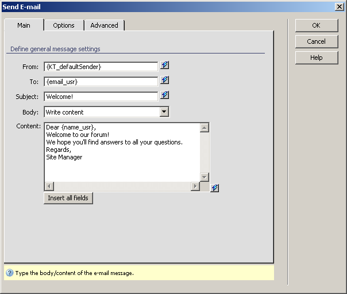Click the Insert all fields button
347x294 pixels.
pos(68,198)
